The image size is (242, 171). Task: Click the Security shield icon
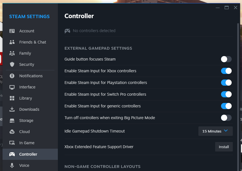click(12, 64)
